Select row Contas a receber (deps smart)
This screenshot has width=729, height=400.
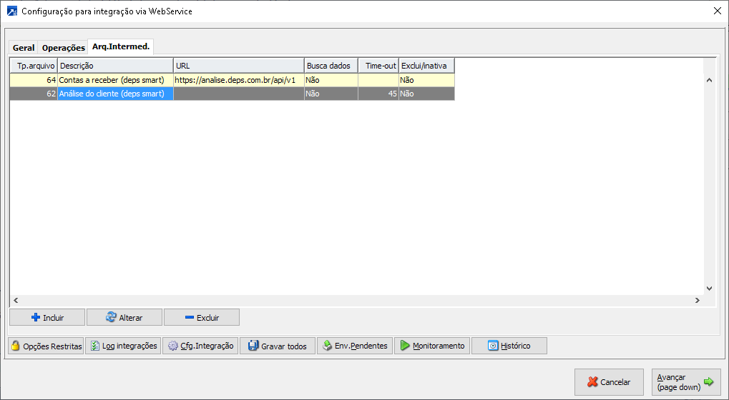[x=232, y=80]
